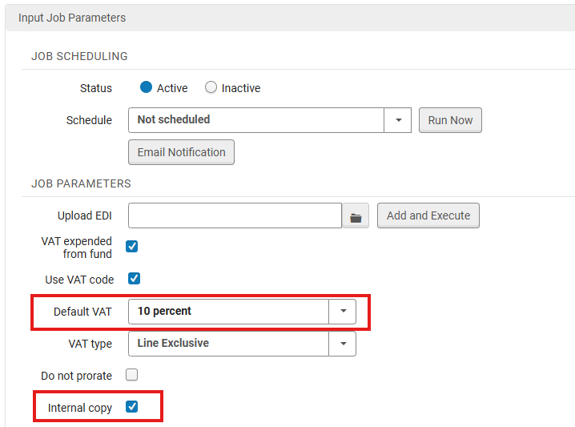Click the Do not prorate label
The height and width of the screenshot is (427, 575).
(x=76, y=376)
